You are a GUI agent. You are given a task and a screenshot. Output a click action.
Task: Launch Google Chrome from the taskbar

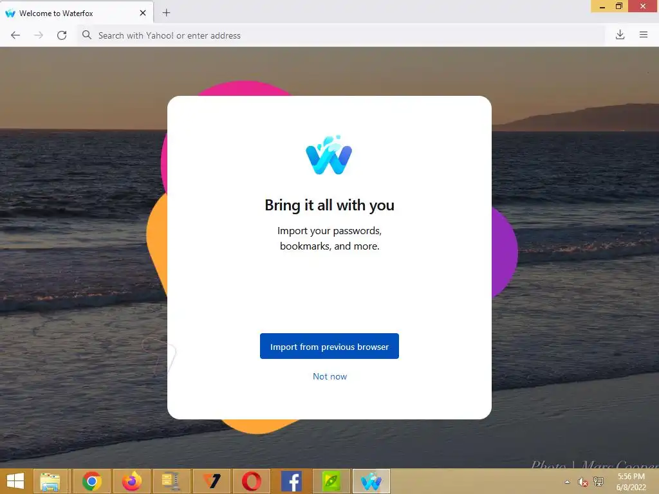(x=91, y=481)
